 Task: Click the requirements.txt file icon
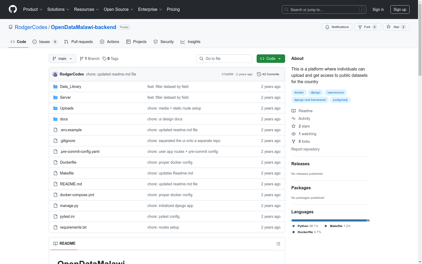tap(55, 227)
